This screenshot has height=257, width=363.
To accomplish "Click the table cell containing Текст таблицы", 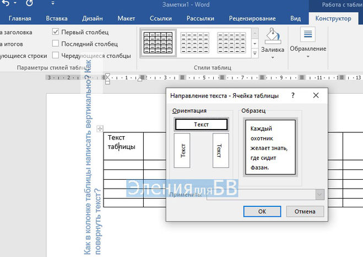I will coord(123,146).
